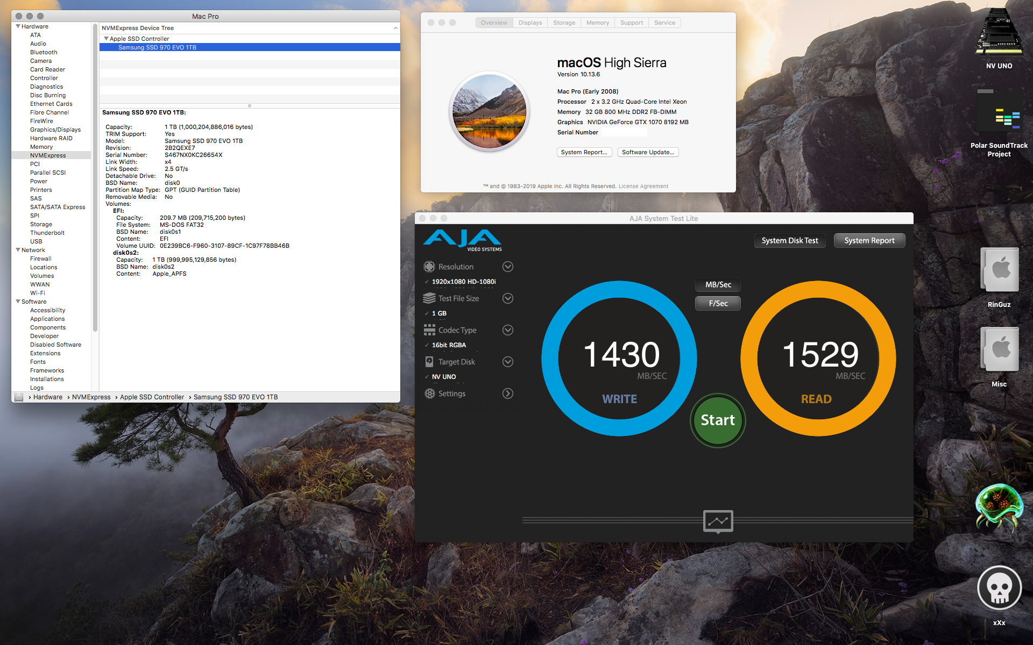Expand the Codec Type dropdown chevron
This screenshot has height=645, width=1033.
pyautogui.click(x=507, y=330)
